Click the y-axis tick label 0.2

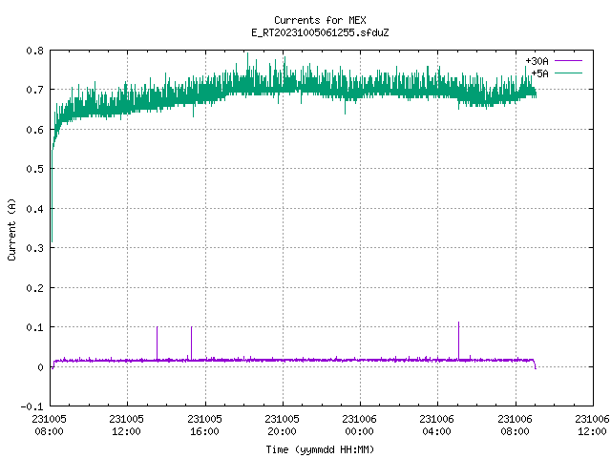(x=34, y=288)
